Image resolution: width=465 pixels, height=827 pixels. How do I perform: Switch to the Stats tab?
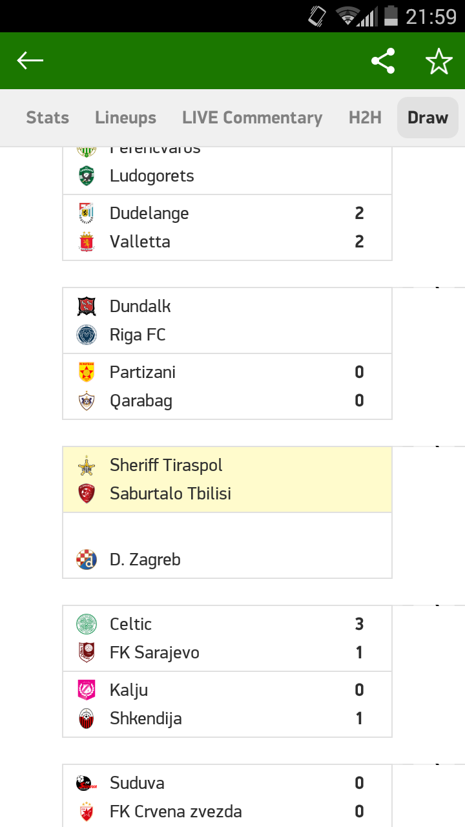point(47,118)
